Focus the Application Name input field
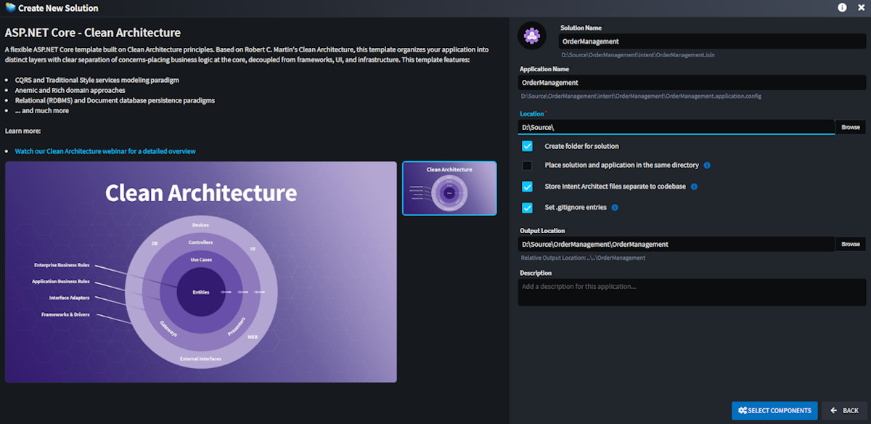 click(x=692, y=83)
